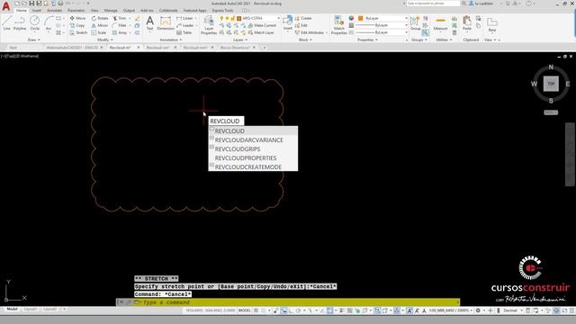Image resolution: width=576 pixels, height=324 pixels.
Task: Switch to the Model layout tab
Action: click(x=12, y=310)
